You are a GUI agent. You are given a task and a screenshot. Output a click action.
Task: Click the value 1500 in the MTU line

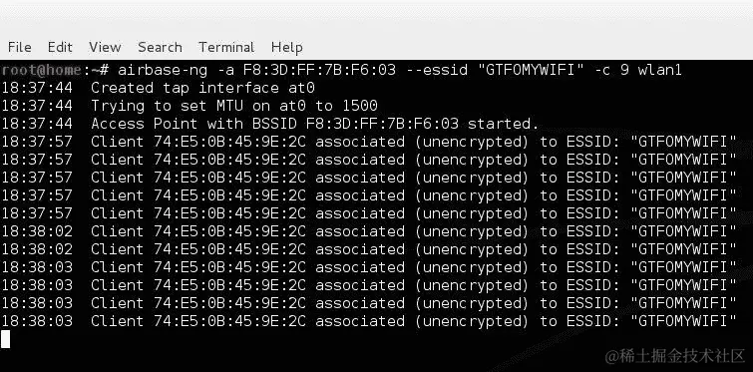(x=360, y=106)
